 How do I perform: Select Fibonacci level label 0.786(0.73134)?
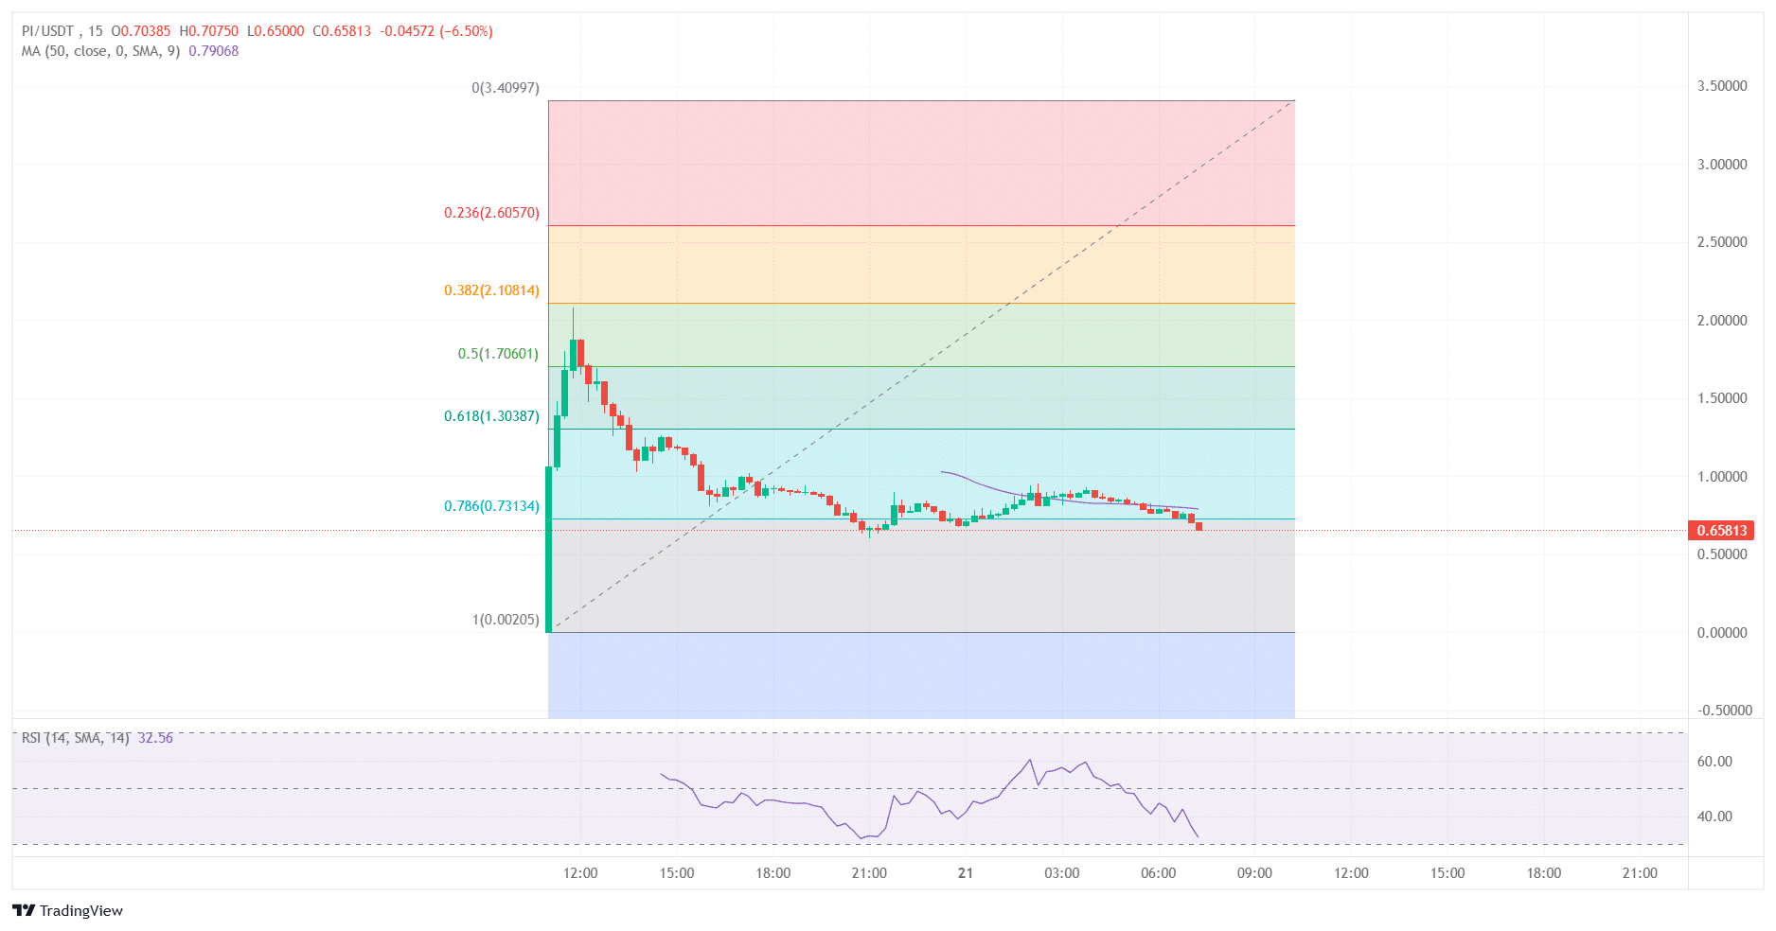click(x=491, y=506)
